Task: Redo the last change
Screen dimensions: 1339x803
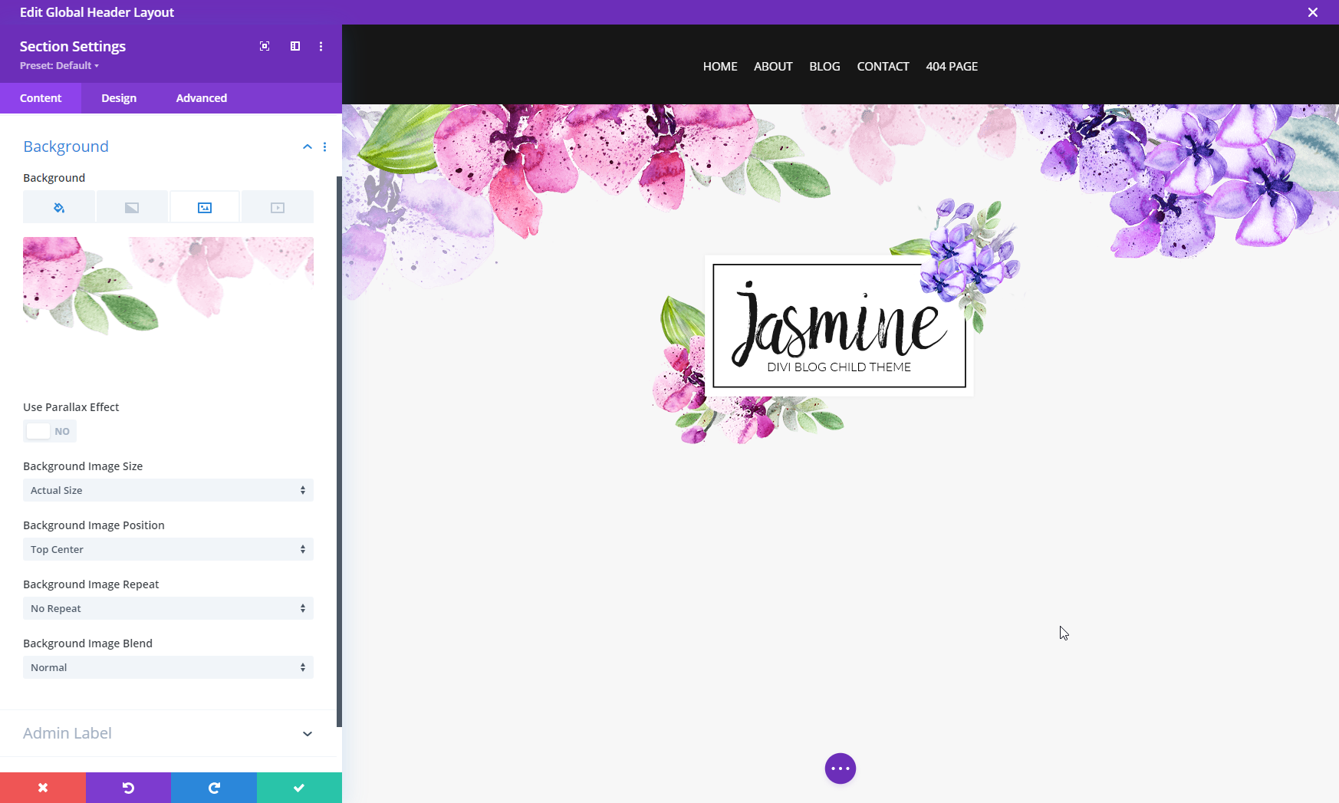Action: click(214, 788)
